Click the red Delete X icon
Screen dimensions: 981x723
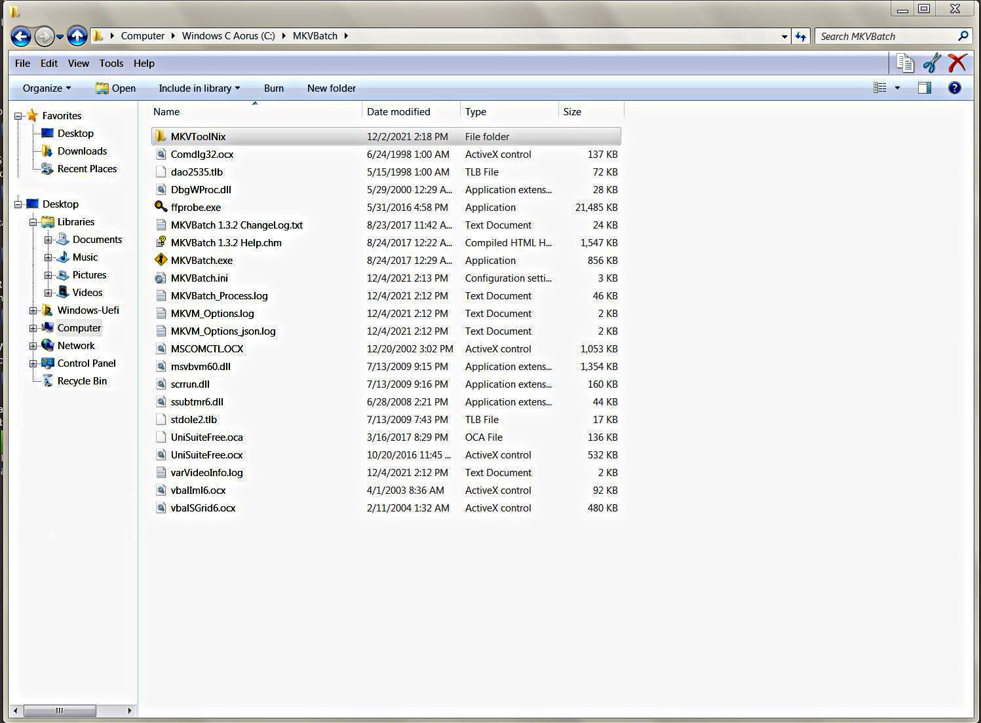pyautogui.click(x=957, y=63)
